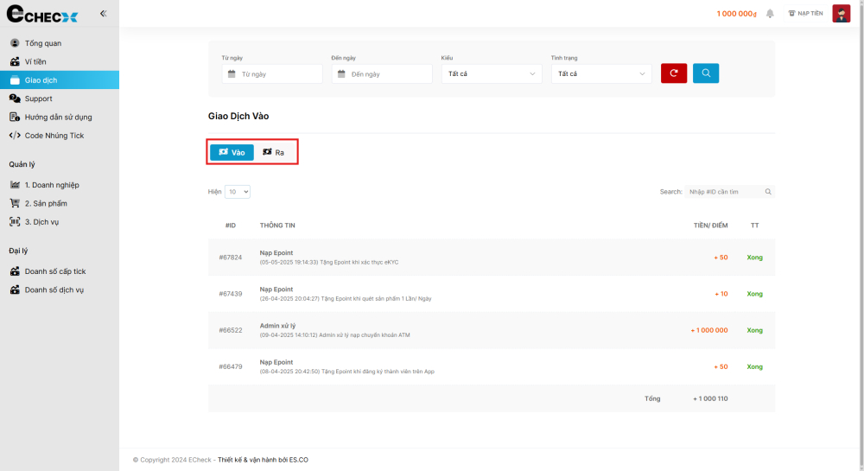The image size is (864, 471).
Task: Go to Tổng quan overview page
Action: pos(42,43)
